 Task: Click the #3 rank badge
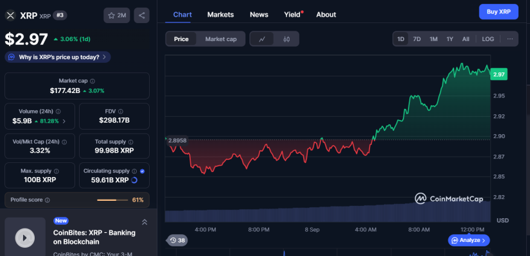(60, 15)
